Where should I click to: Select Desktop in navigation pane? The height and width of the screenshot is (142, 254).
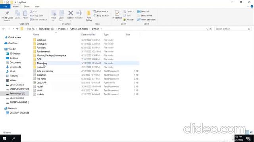pos(14,58)
